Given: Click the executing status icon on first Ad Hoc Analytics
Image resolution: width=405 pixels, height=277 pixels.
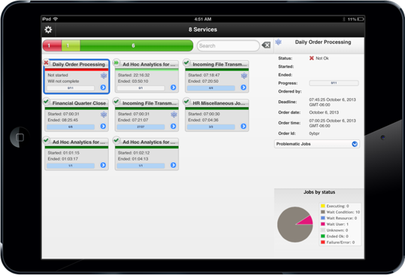Looking at the screenshot, I should [x=116, y=62].
